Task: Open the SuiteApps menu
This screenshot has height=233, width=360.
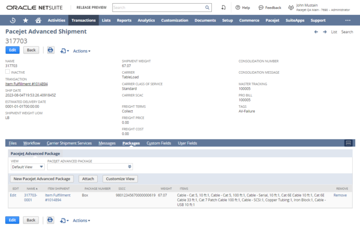Action: click(295, 20)
